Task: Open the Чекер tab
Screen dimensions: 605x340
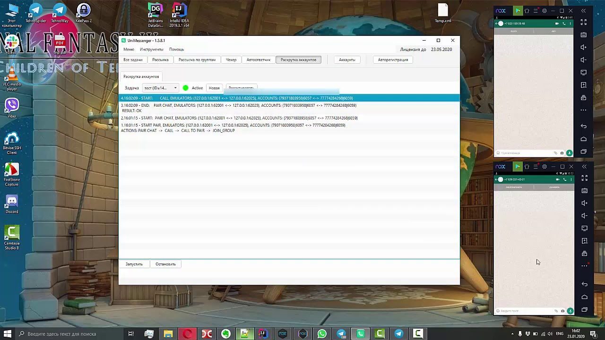Action: pyautogui.click(x=231, y=59)
